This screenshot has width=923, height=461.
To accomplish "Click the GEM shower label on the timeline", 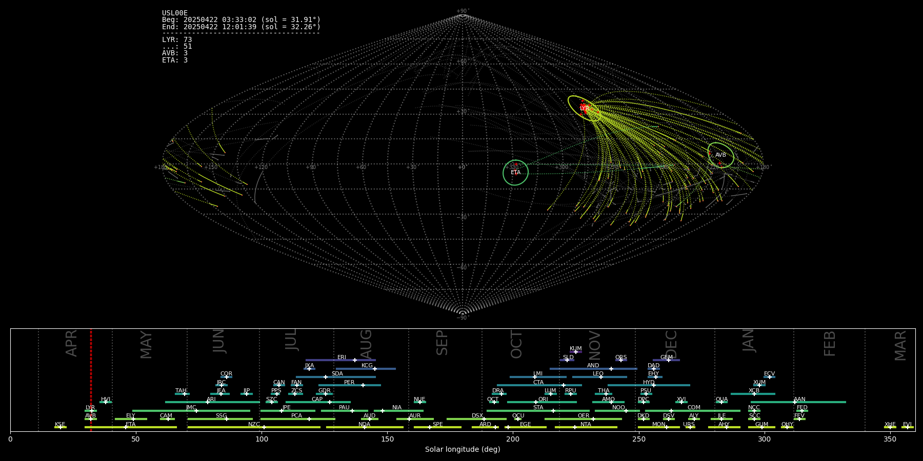I will click(666, 358).
